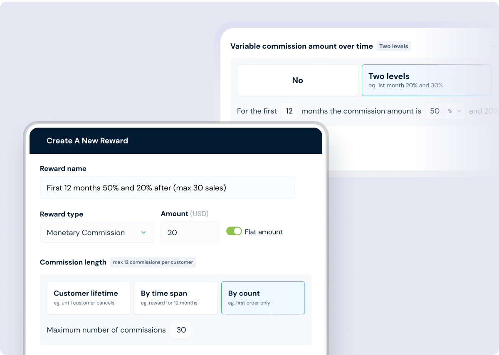The width and height of the screenshot is (499, 355).
Task: Click the Reward name input field
Action: click(x=167, y=188)
